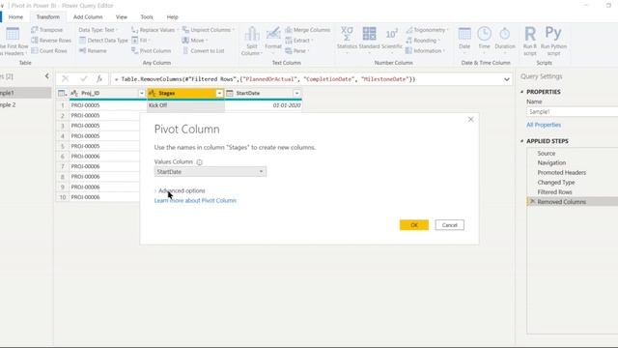Viewport: 618px width, 348px height.
Task: Click Detect Data Type
Action: pyautogui.click(x=103, y=41)
